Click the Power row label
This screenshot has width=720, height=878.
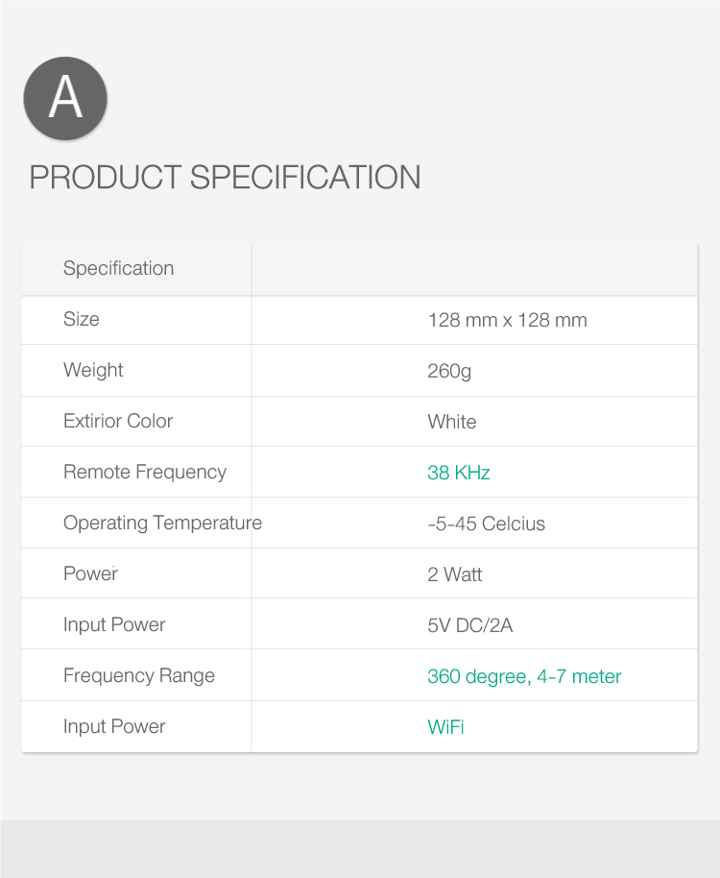pos(90,573)
